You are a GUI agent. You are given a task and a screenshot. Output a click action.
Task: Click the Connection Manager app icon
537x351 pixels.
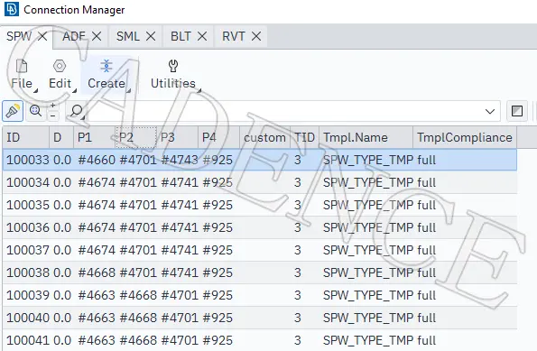[x=12, y=10]
